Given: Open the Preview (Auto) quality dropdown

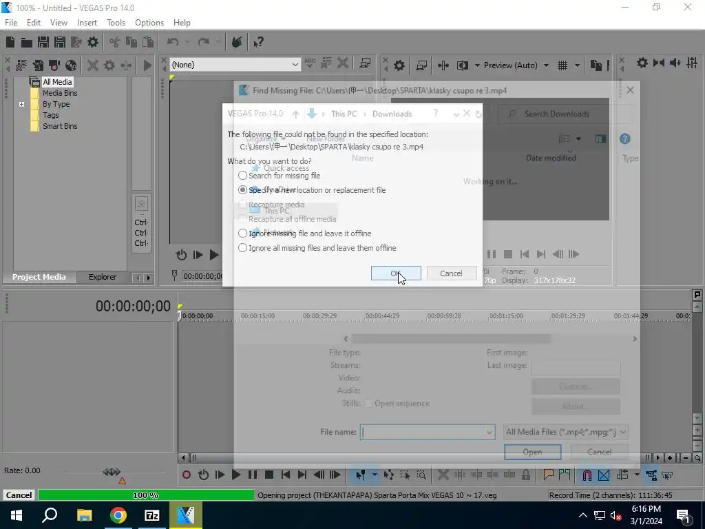Looking at the screenshot, I should coord(546,65).
